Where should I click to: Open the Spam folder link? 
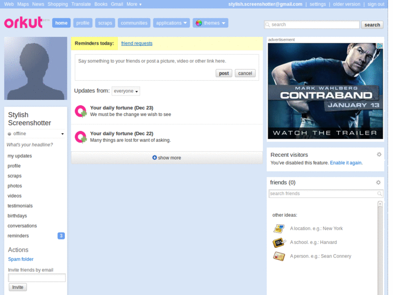click(21, 259)
